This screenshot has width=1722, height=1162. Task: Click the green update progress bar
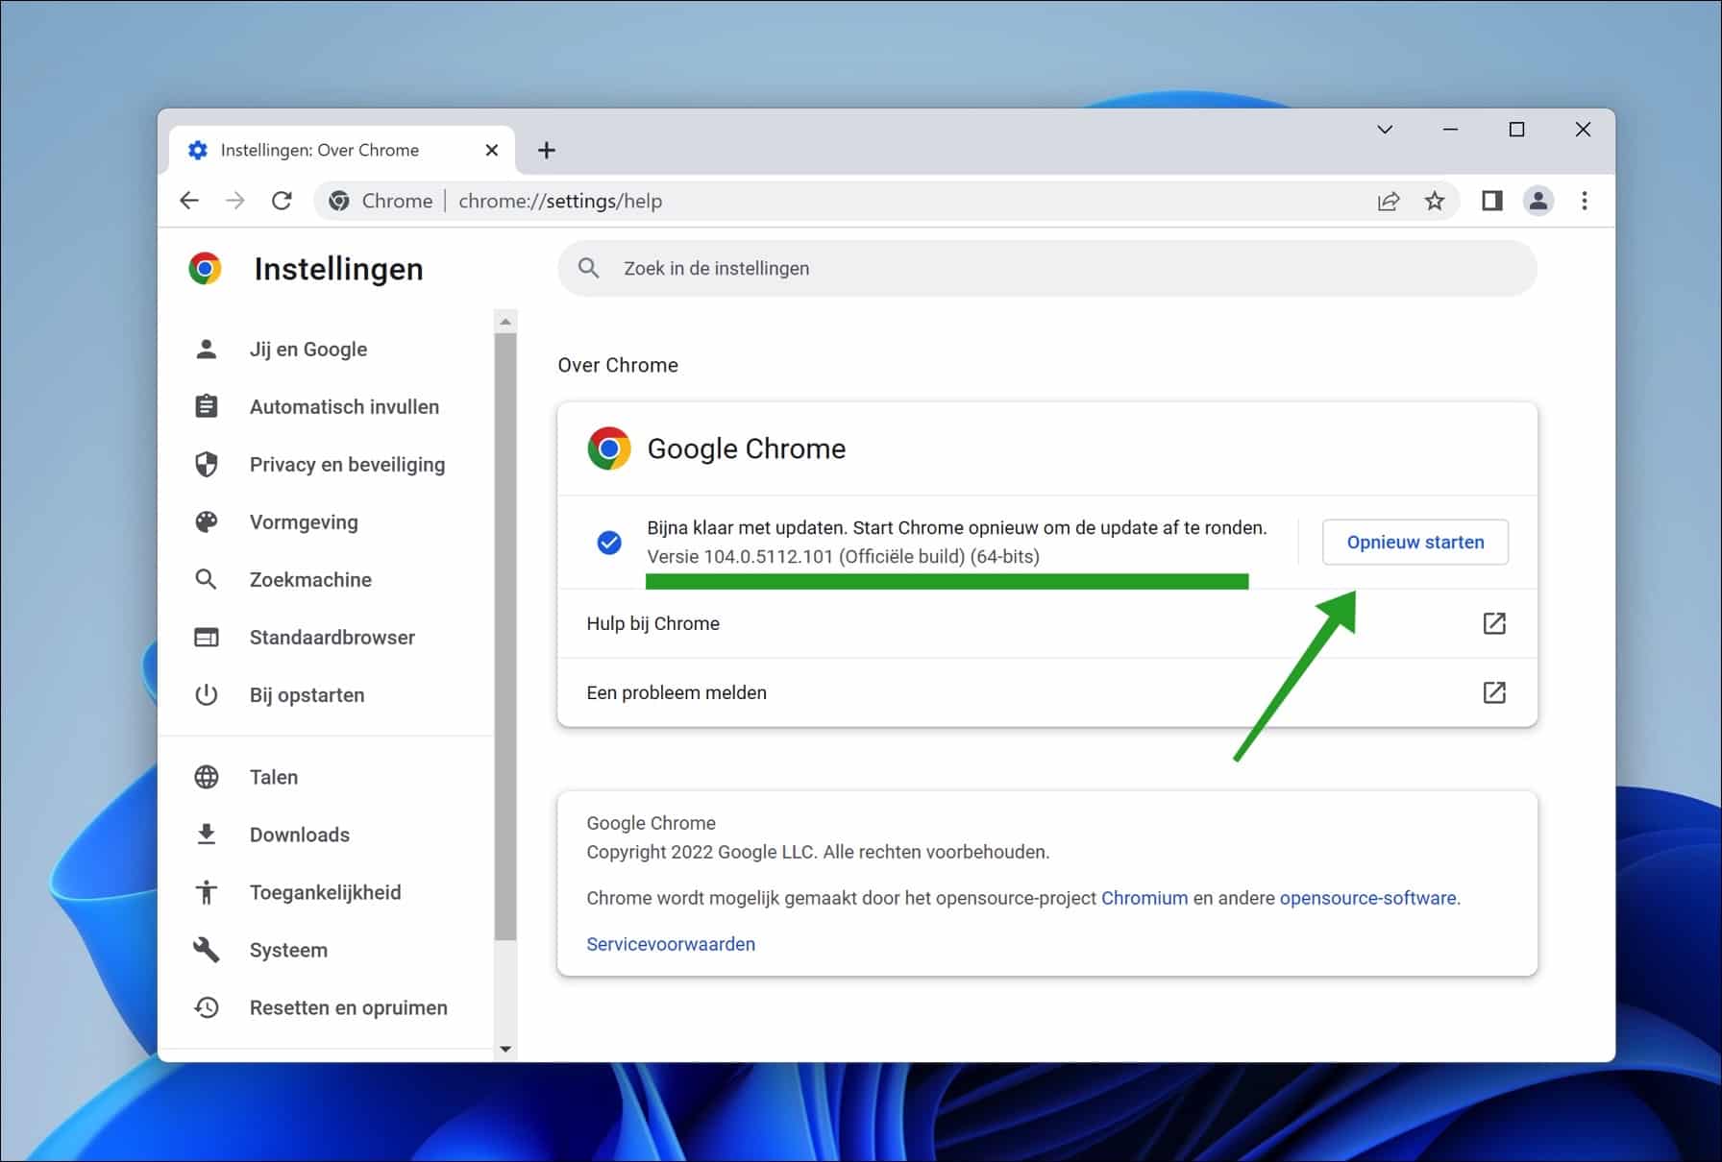coord(947,581)
